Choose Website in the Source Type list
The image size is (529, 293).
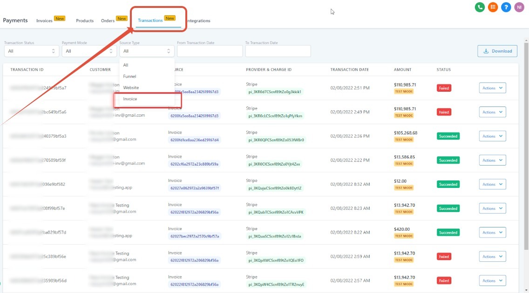pos(147,87)
